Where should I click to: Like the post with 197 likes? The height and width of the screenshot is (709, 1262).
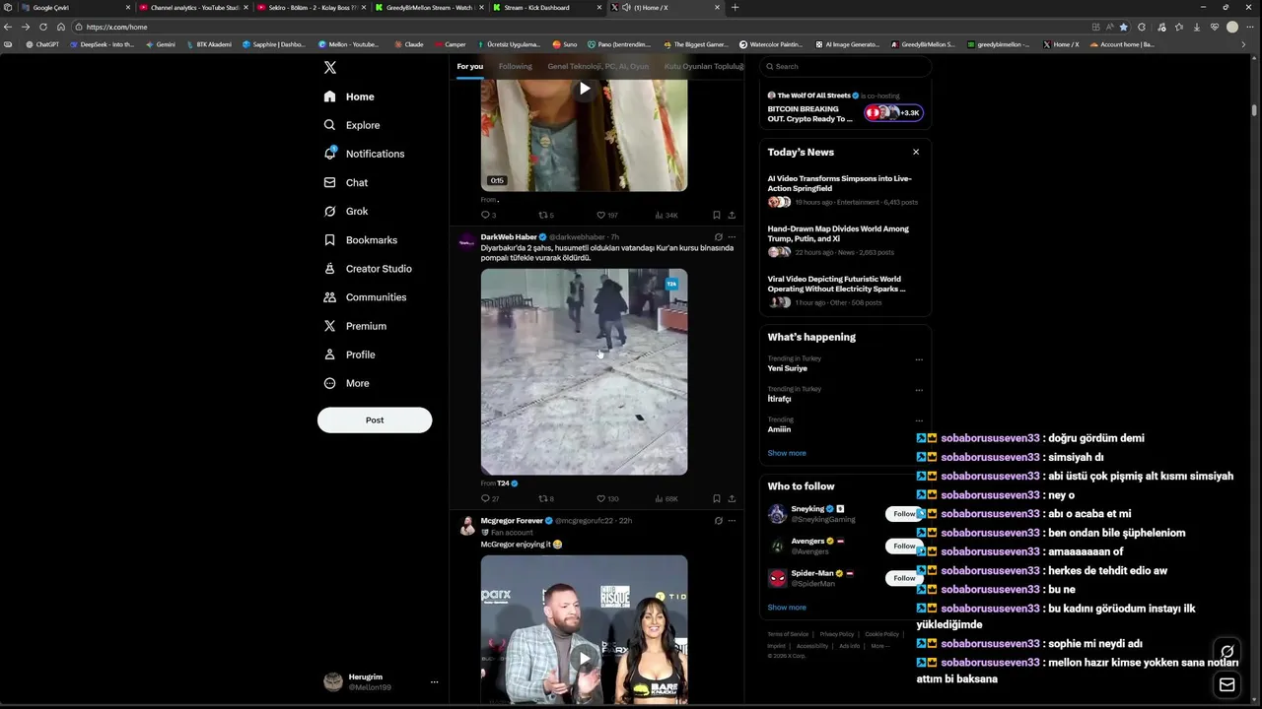coord(607,215)
